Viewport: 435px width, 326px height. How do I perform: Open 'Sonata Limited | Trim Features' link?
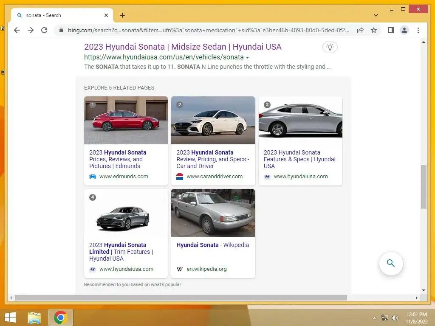point(121,252)
